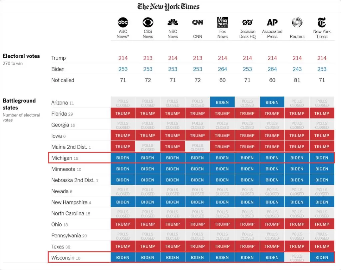Click the Wisconsin row state label
Image resolution: width=341 pixels, height=270 pixels.
pyautogui.click(x=66, y=258)
